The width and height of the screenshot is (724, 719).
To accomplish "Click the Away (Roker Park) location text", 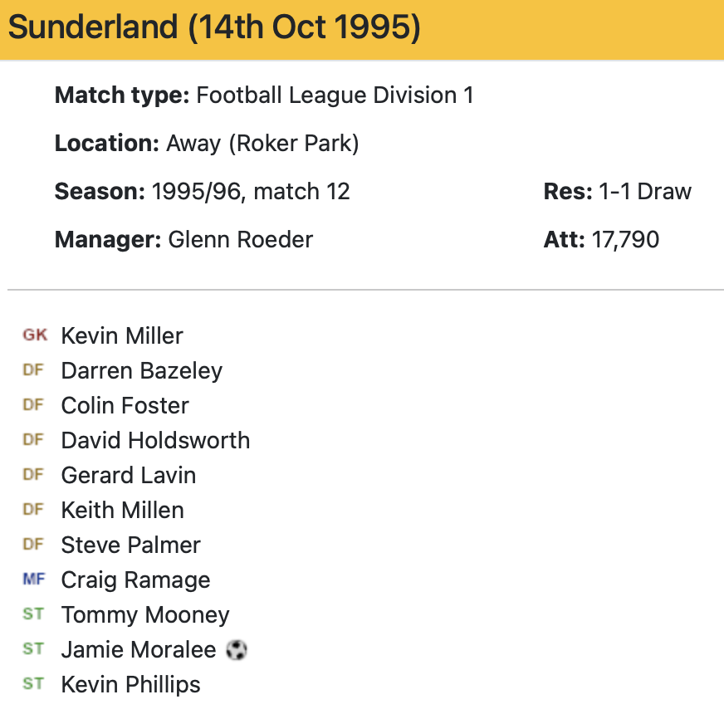I will tap(262, 144).
